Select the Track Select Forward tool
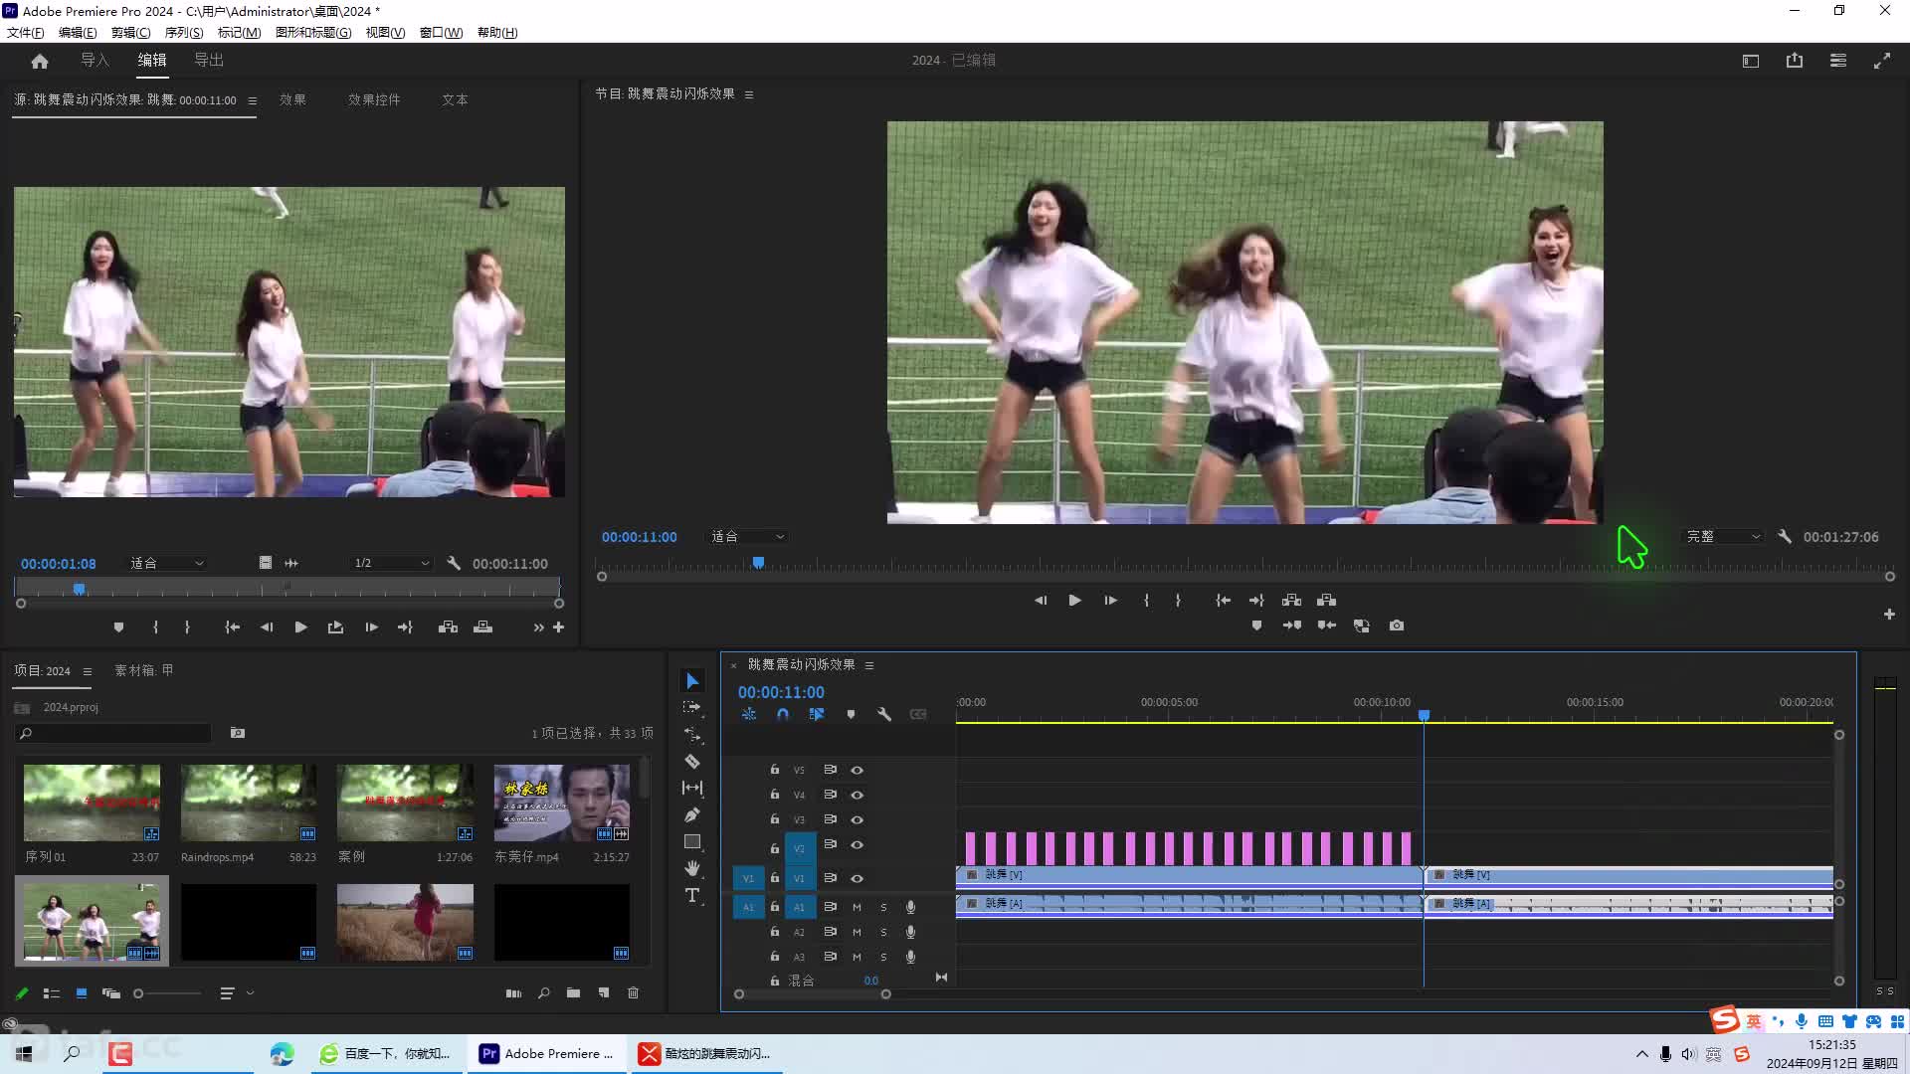Image resolution: width=1910 pixels, height=1074 pixels. pyautogui.click(x=692, y=707)
